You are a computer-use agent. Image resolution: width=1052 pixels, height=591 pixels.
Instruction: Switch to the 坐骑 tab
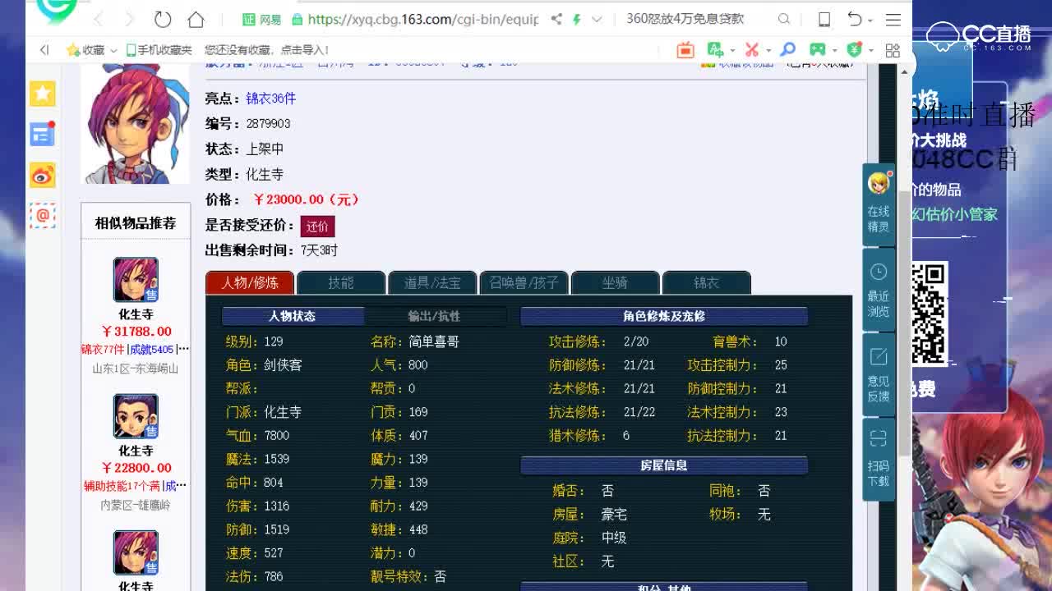tap(615, 282)
